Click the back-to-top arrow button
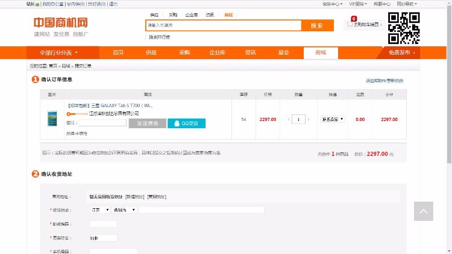The width and height of the screenshot is (452, 254). (x=424, y=211)
